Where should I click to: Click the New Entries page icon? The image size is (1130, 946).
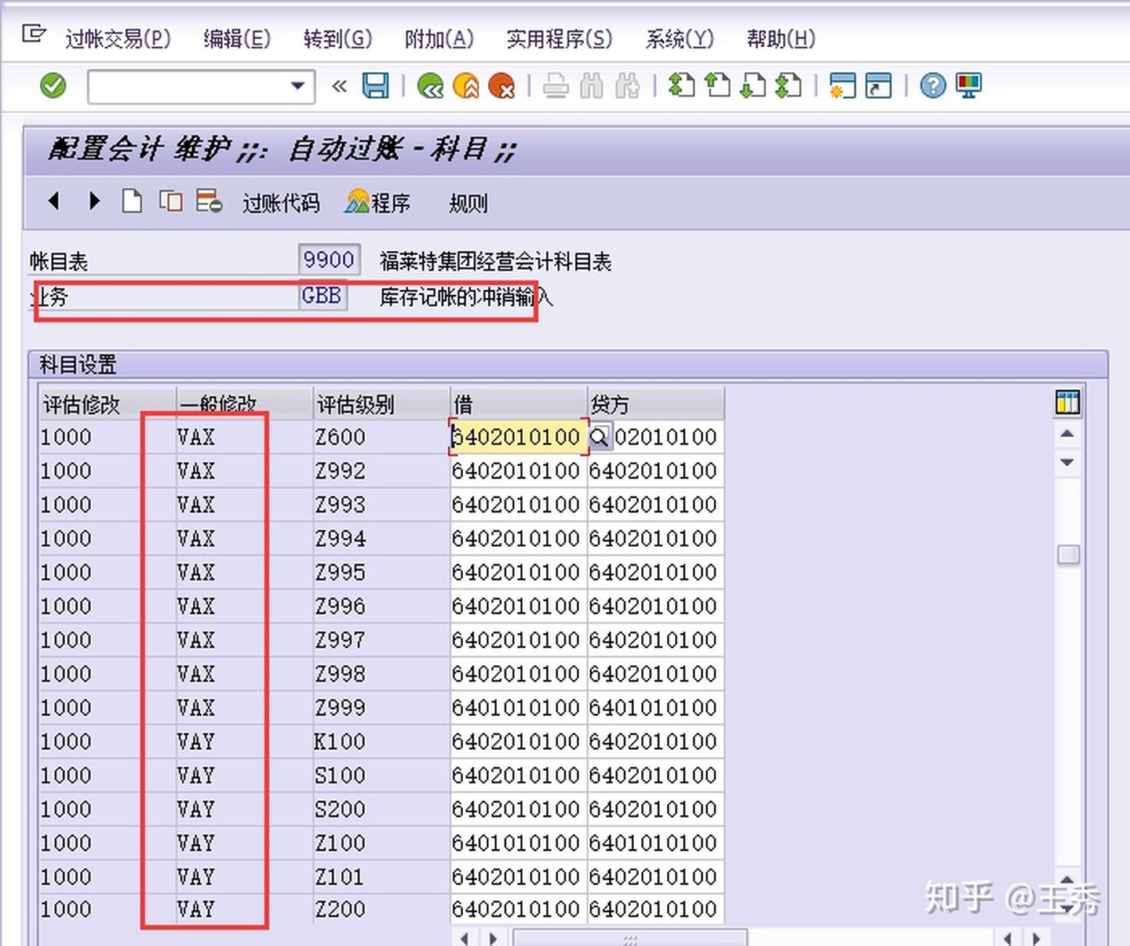pyautogui.click(x=132, y=202)
